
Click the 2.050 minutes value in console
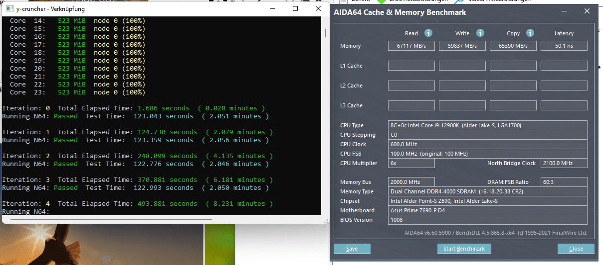coord(235,187)
